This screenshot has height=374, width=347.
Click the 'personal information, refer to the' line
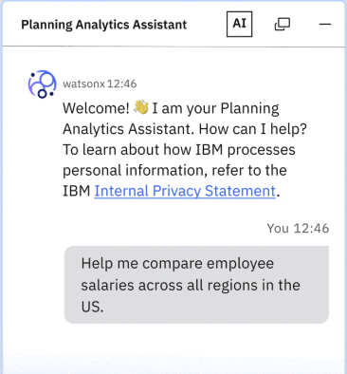coord(174,171)
